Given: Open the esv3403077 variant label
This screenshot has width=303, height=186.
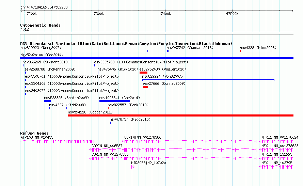Looking at the screenshot, I should 72,91.
